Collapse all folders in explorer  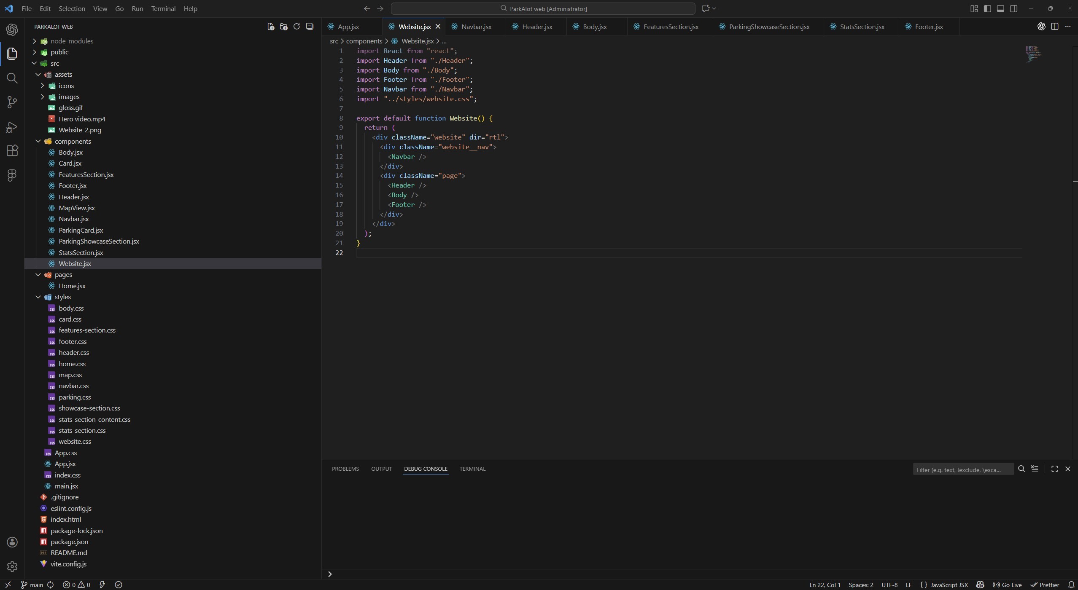click(310, 27)
